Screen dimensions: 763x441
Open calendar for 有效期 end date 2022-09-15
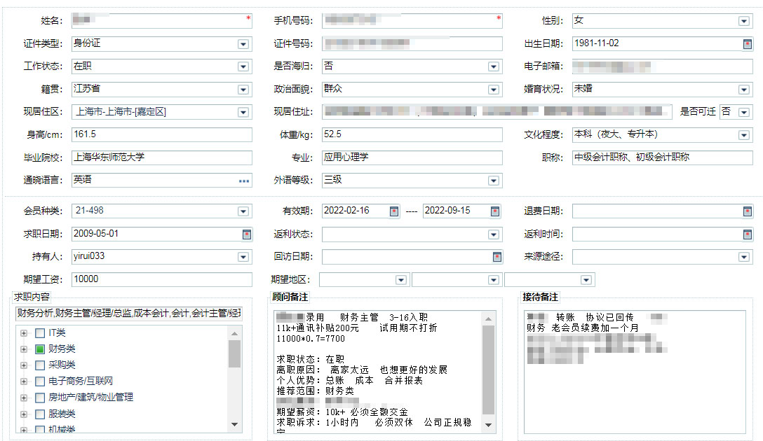(495, 211)
